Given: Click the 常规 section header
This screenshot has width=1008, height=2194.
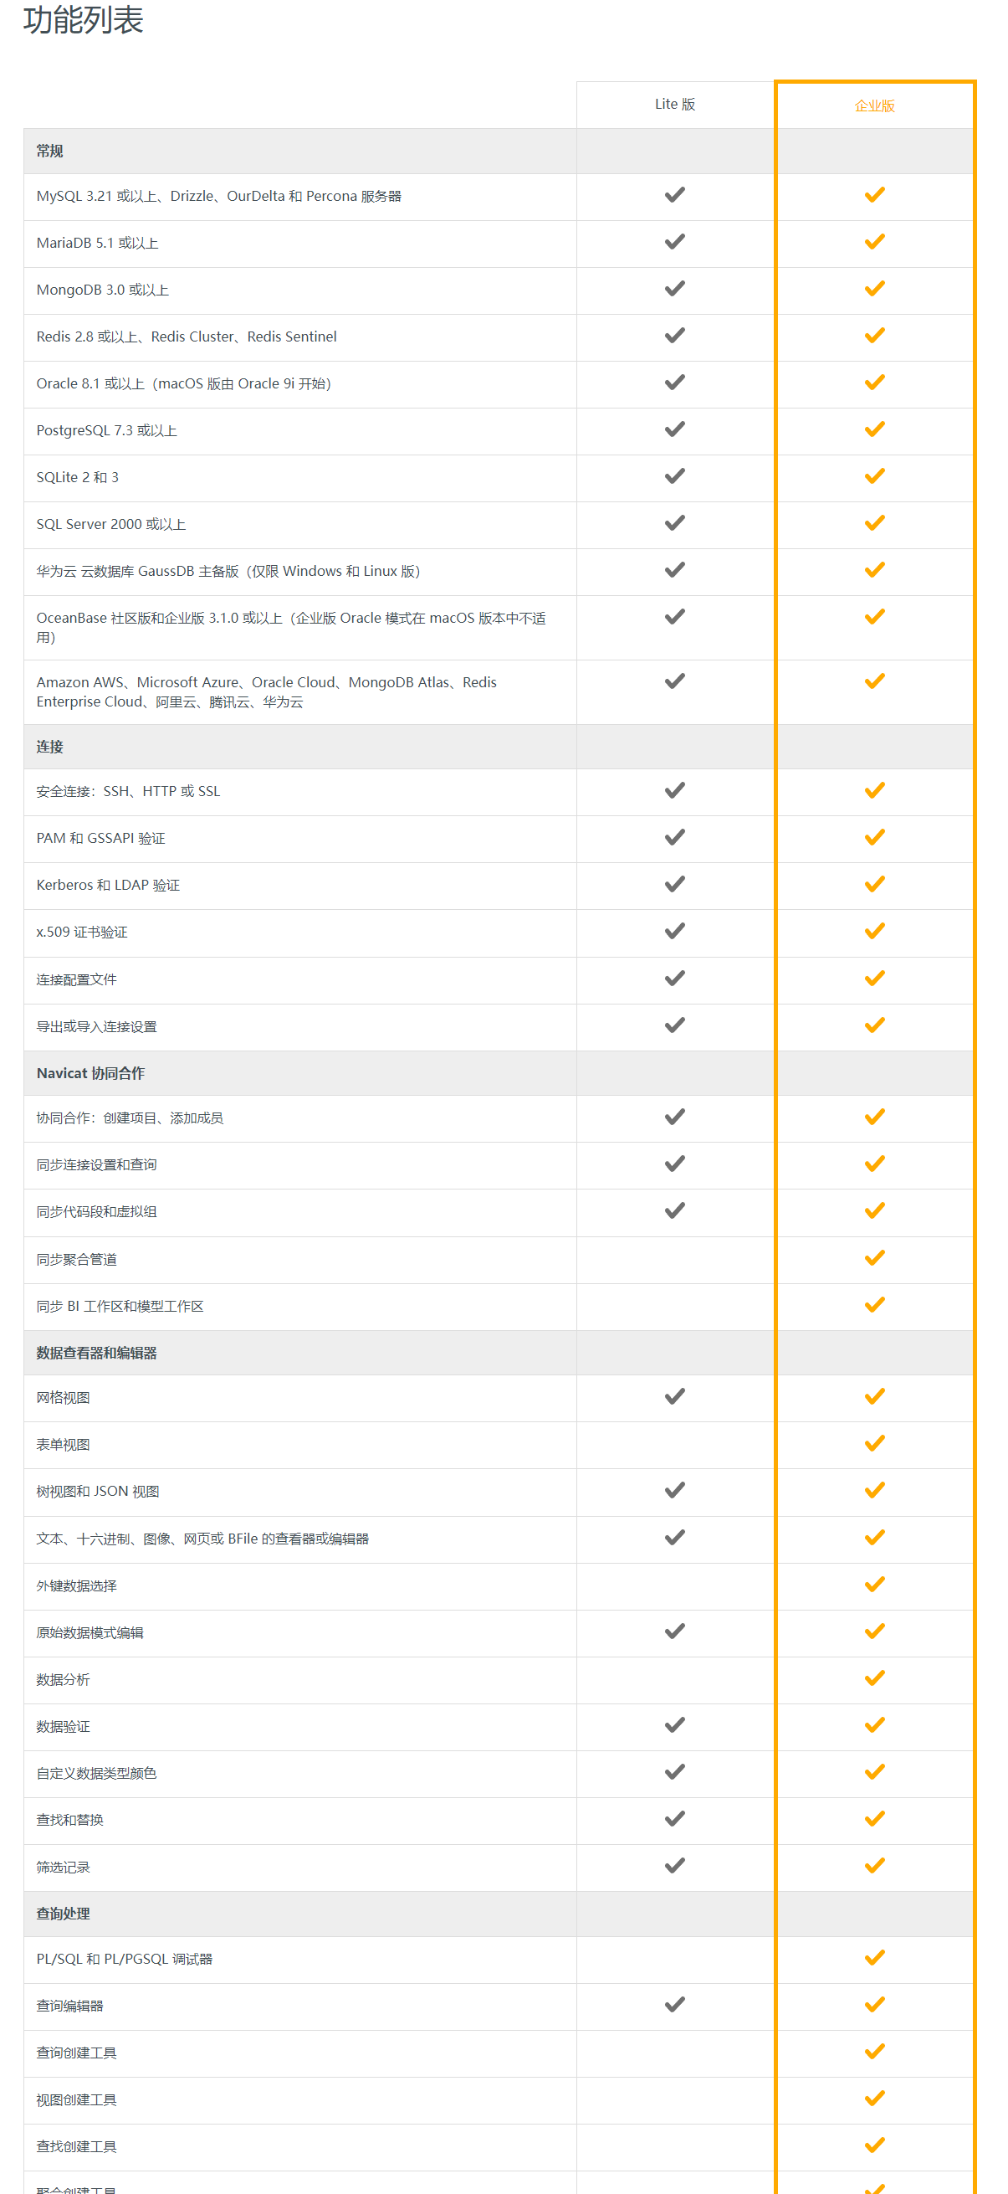Looking at the screenshot, I should pyautogui.click(x=49, y=152).
